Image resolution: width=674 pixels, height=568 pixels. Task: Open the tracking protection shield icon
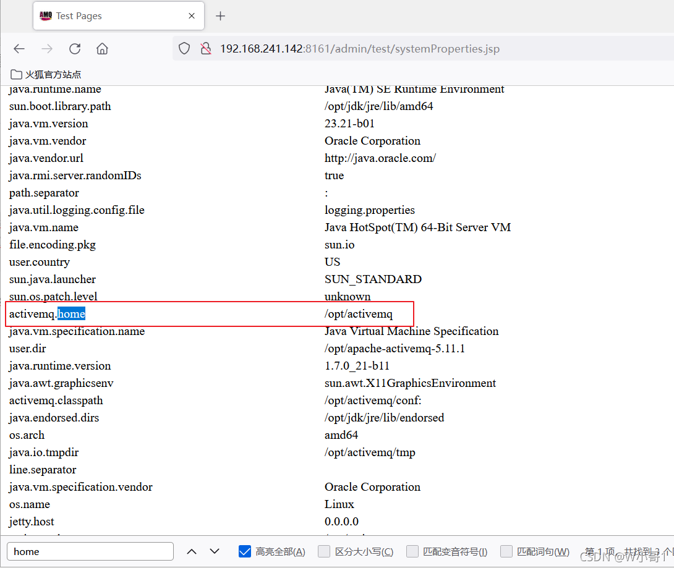(184, 49)
